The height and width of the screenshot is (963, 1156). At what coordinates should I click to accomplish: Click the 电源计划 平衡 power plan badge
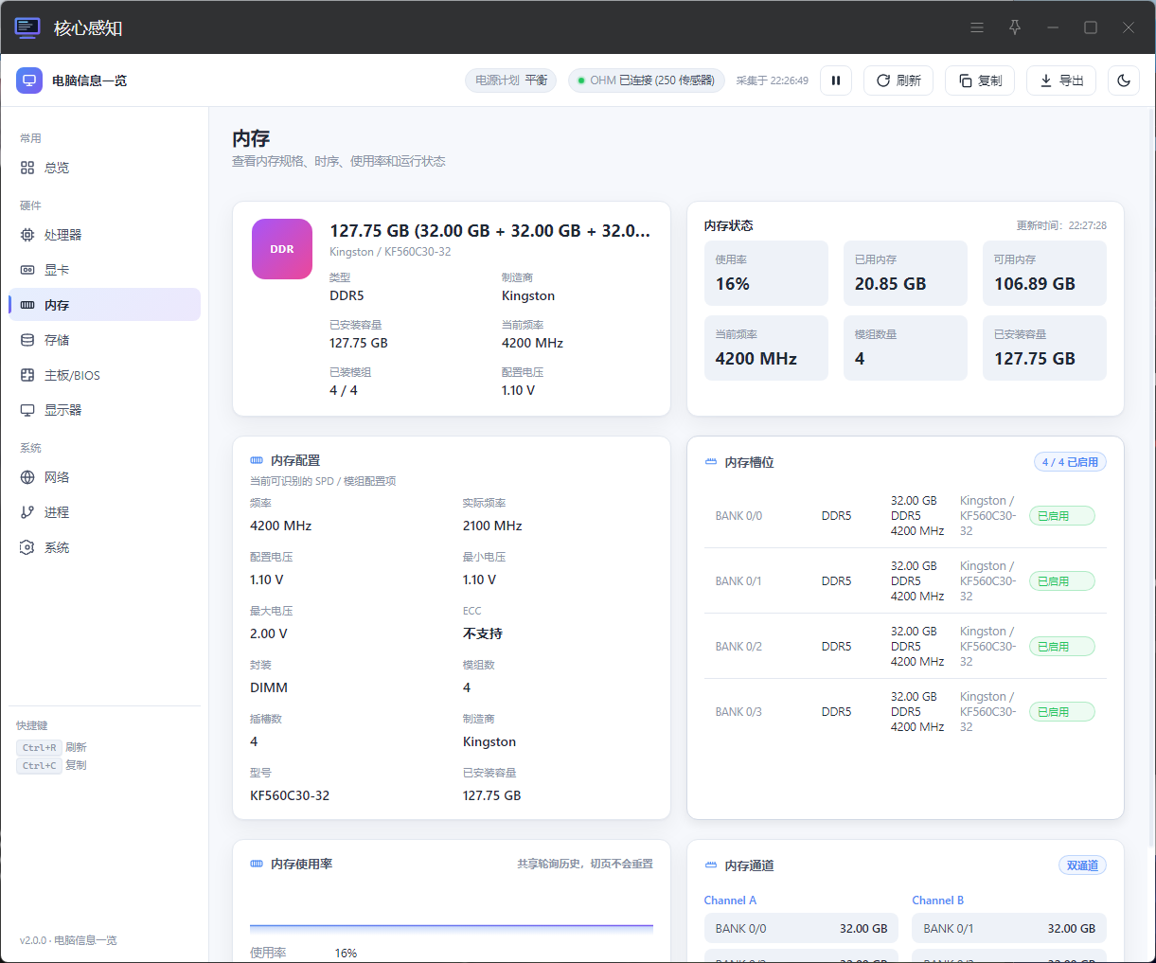511,80
